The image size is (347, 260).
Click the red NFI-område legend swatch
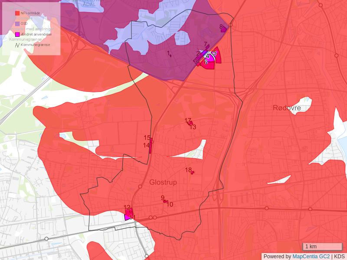click(17, 13)
